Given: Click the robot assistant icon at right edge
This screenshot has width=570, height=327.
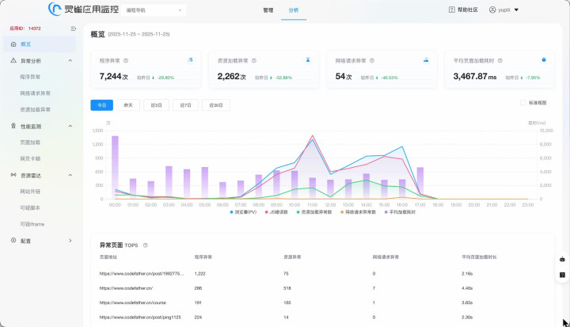Looking at the screenshot, I should pyautogui.click(x=562, y=259).
